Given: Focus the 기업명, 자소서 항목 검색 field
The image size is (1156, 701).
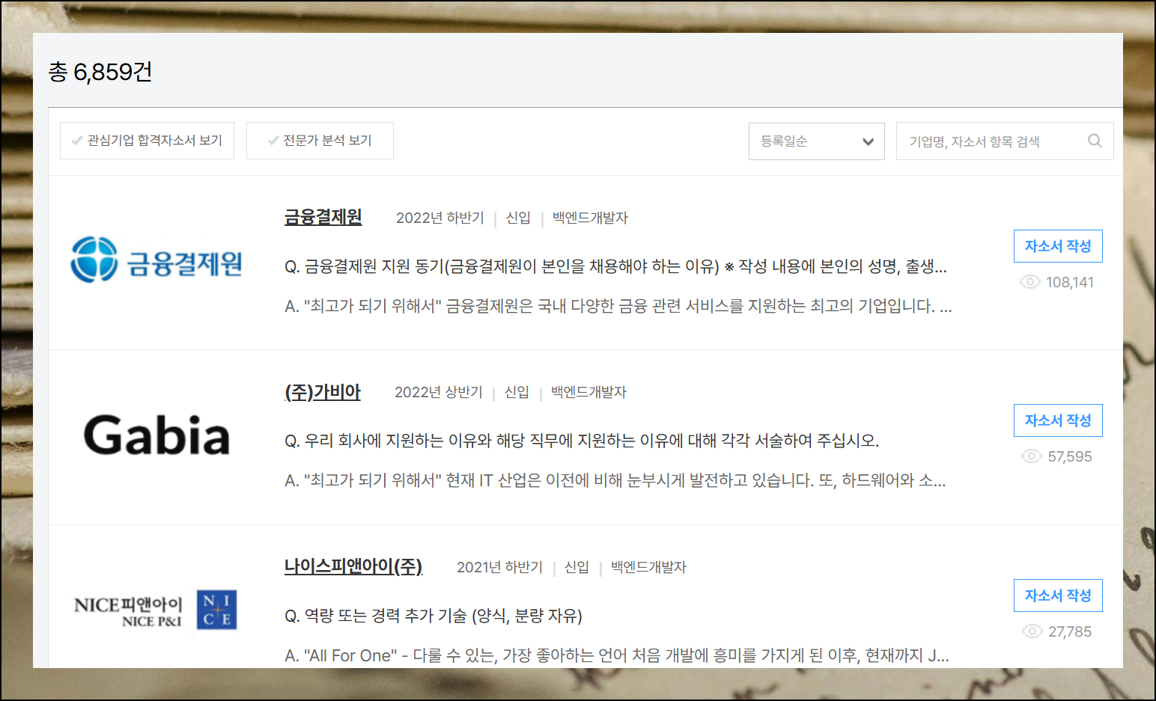Looking at the screenshot, I should coord(1005,141).
